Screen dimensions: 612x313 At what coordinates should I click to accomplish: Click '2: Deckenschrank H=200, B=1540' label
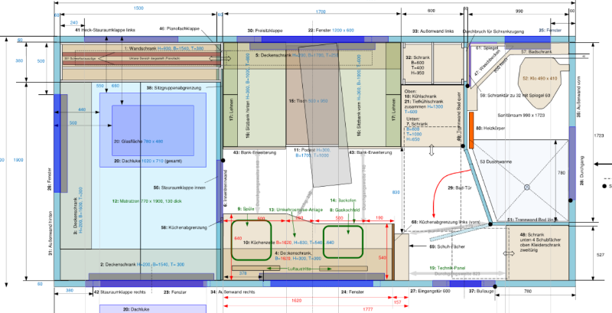pos(142,265)
